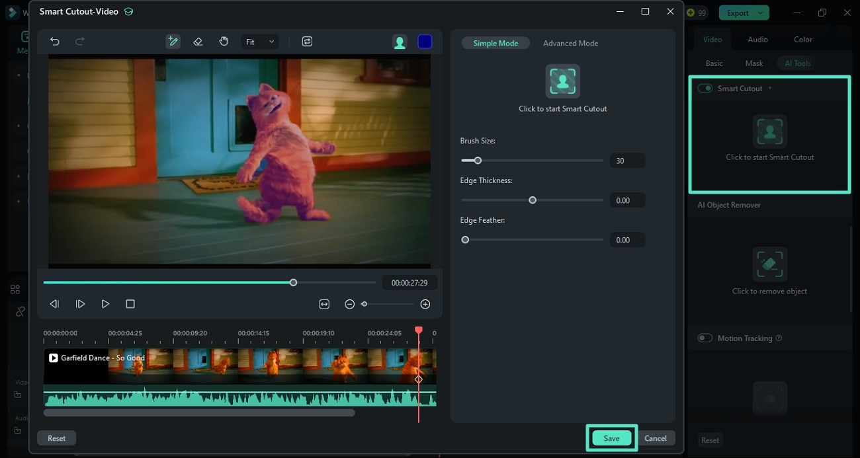Select the eraser tool
This screenshot has width=860, height=458.
click(x=198, y=42)
